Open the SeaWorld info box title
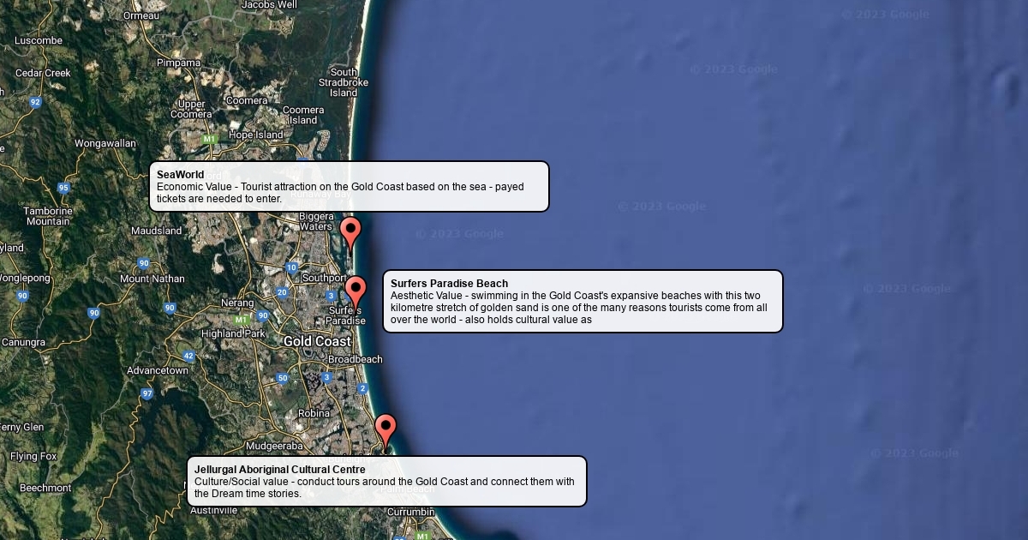 [180, 175]
